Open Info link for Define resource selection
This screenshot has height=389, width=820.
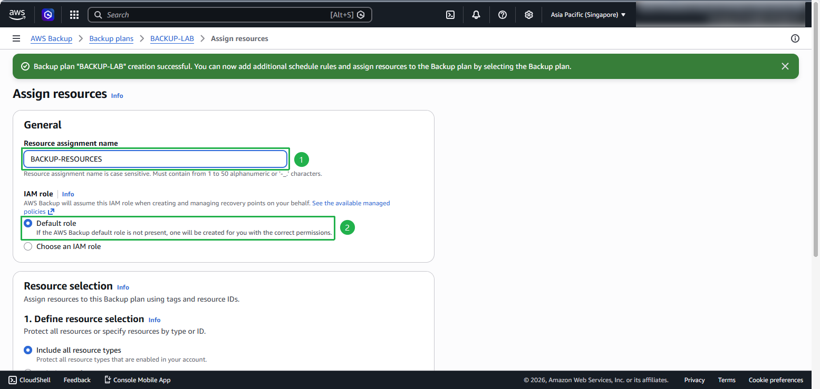[155, 320]
